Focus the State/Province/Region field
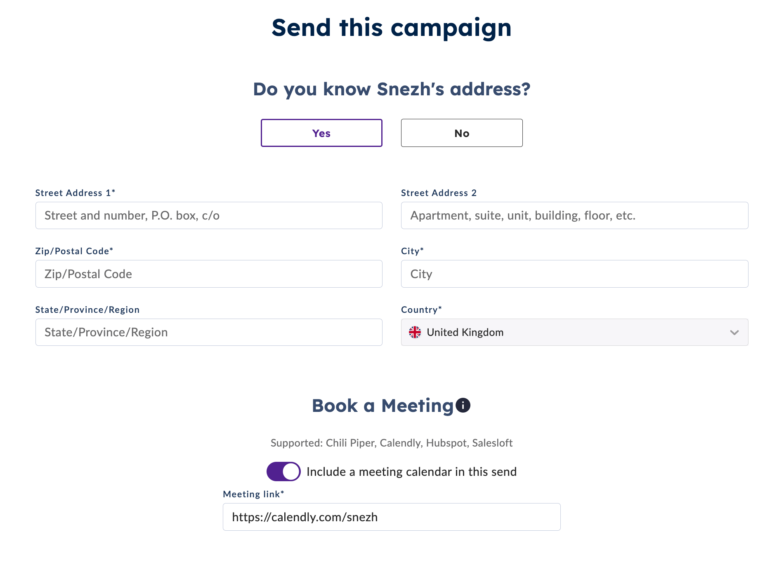Screen dimensions: 784x572 208,332
